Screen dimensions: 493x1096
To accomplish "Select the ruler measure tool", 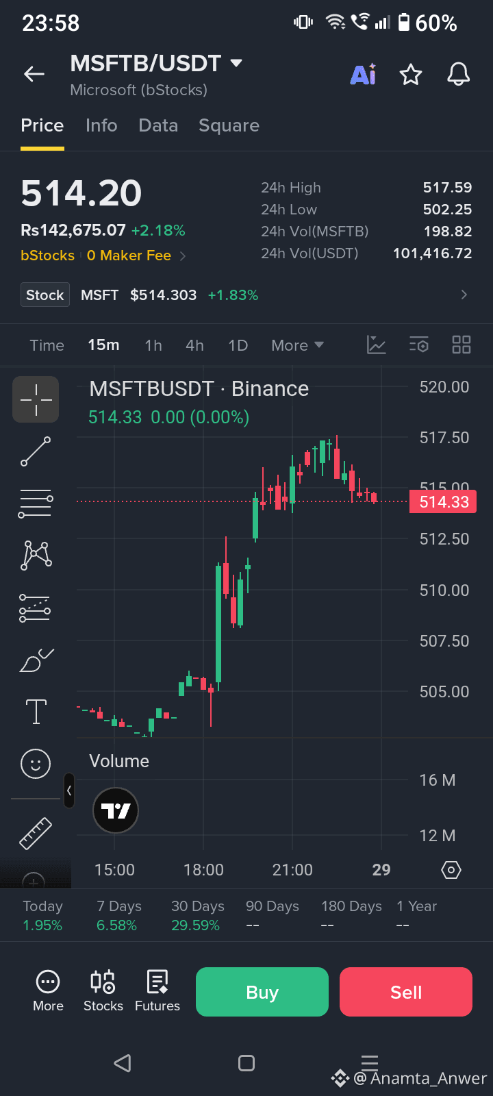I will (x=36, y=834).
